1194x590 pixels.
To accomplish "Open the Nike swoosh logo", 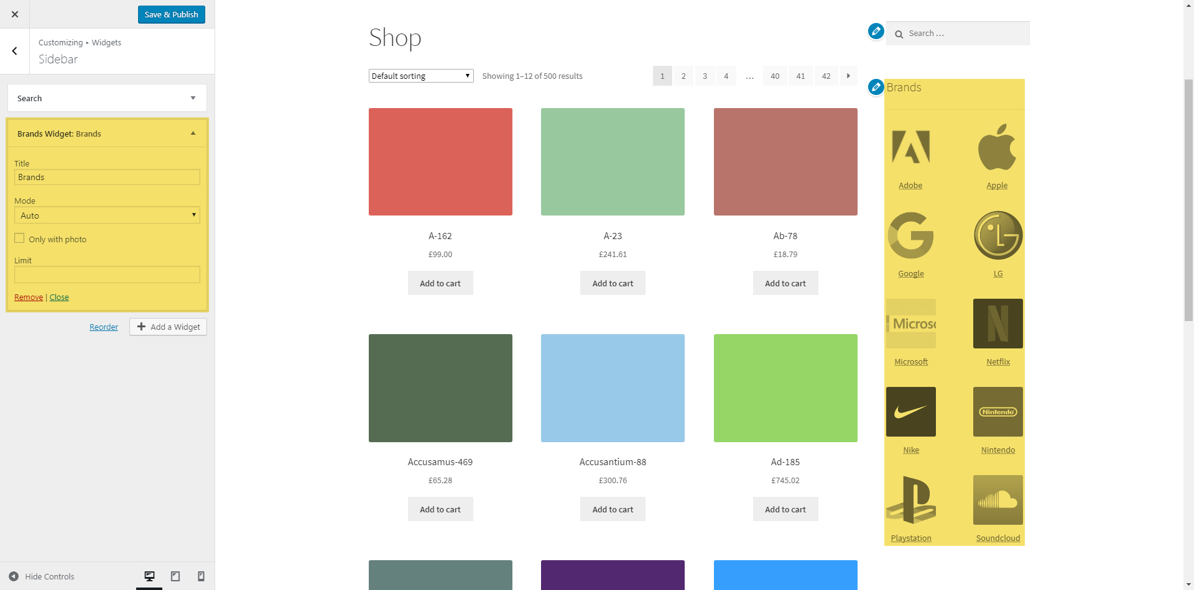I will click(911, 412).
